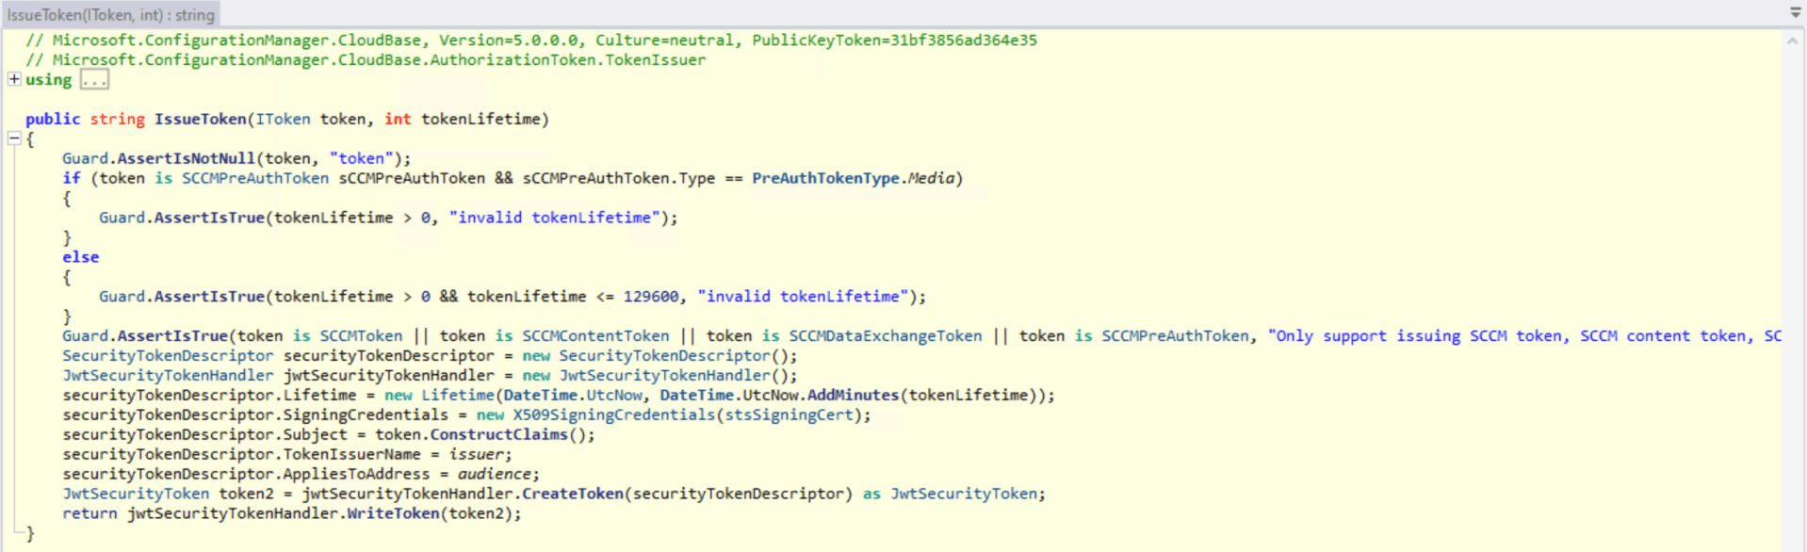Image resolution: width=1807 pixels, height=552 pixels.
Task: Go to PreAuthTokenType definition
Action: pyautogui.click(x=825, y=178)
